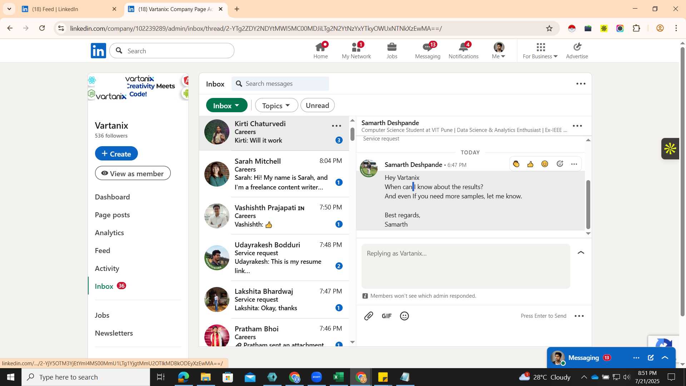Expand the Inbox filter dropdown

[227, 105]
